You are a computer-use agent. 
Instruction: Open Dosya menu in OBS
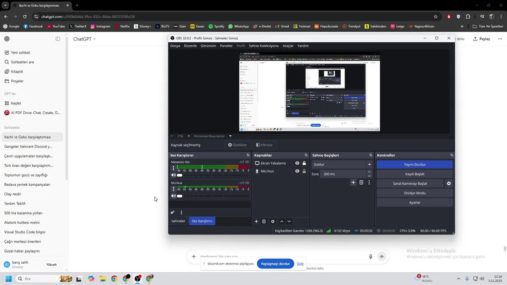coord(175,46)
